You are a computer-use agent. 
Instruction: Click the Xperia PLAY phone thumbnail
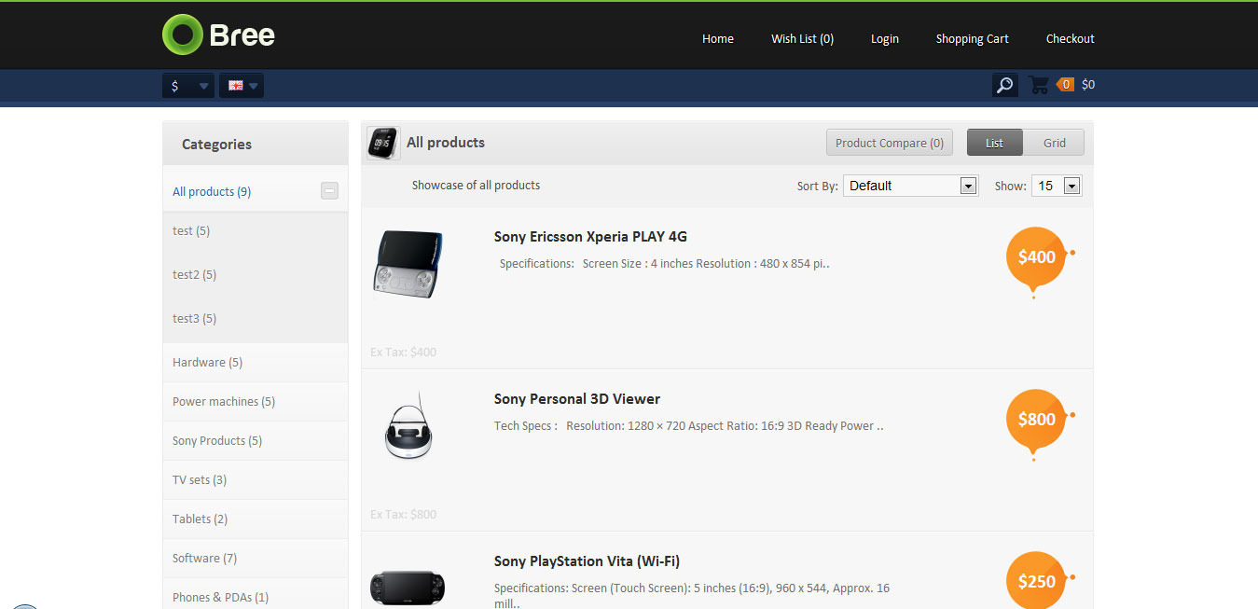coord(408,265)
